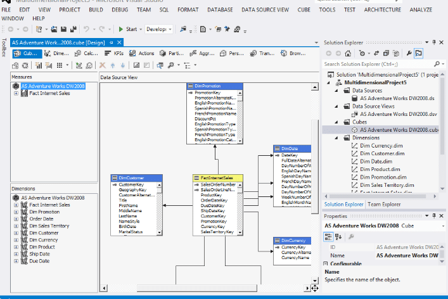Open the Development configuration dropdown
The width and height of the screenshot is (448, 299).
pos(159,29)
